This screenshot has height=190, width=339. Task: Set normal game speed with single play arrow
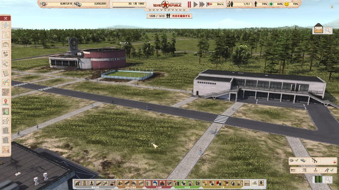tap(196, 5)
